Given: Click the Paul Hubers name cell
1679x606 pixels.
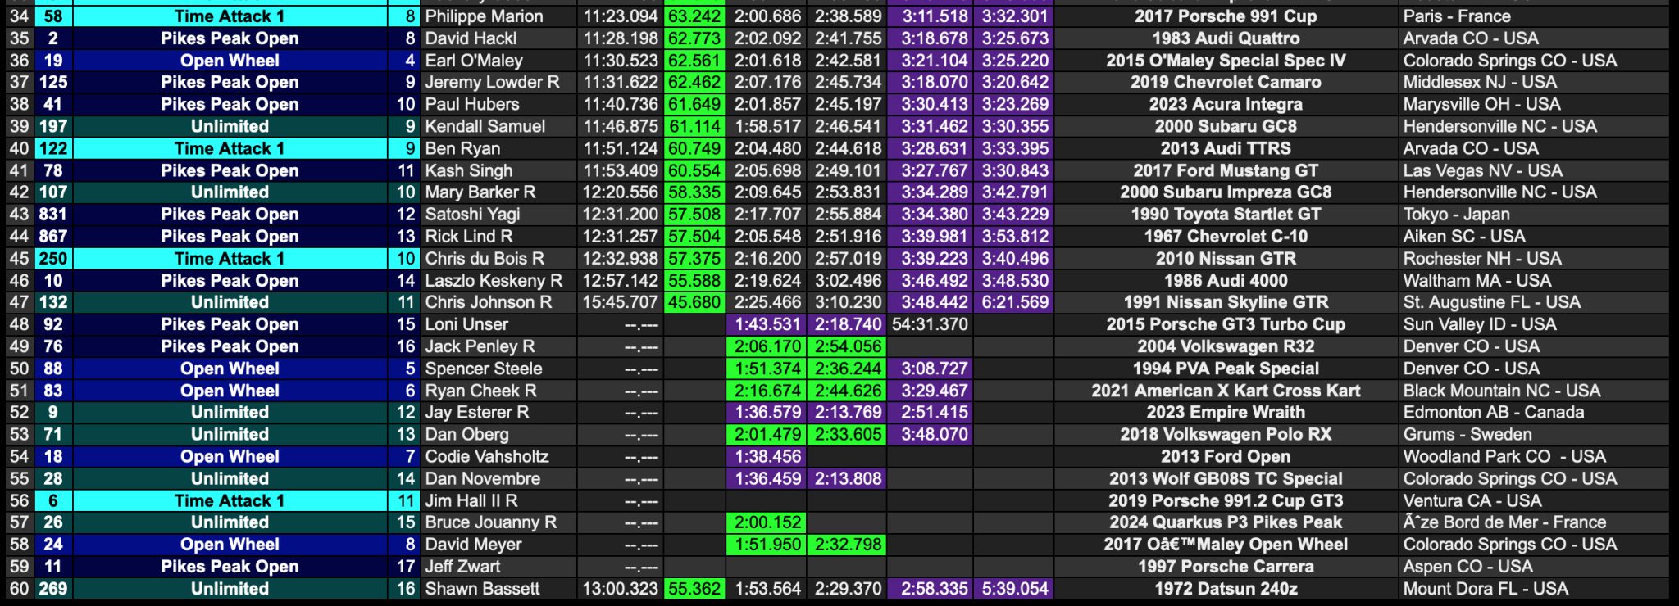Looking at the screenshot, I should 471,104.
